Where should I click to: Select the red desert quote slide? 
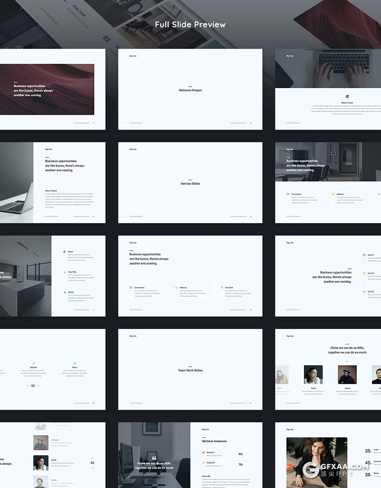coord(47,89)
